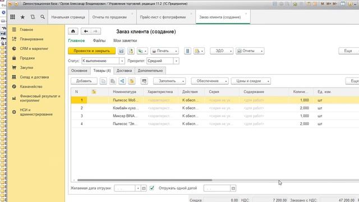
Task: Open calendar for desired shipment date
Action: pyautogui.click(x=144, y=189)
